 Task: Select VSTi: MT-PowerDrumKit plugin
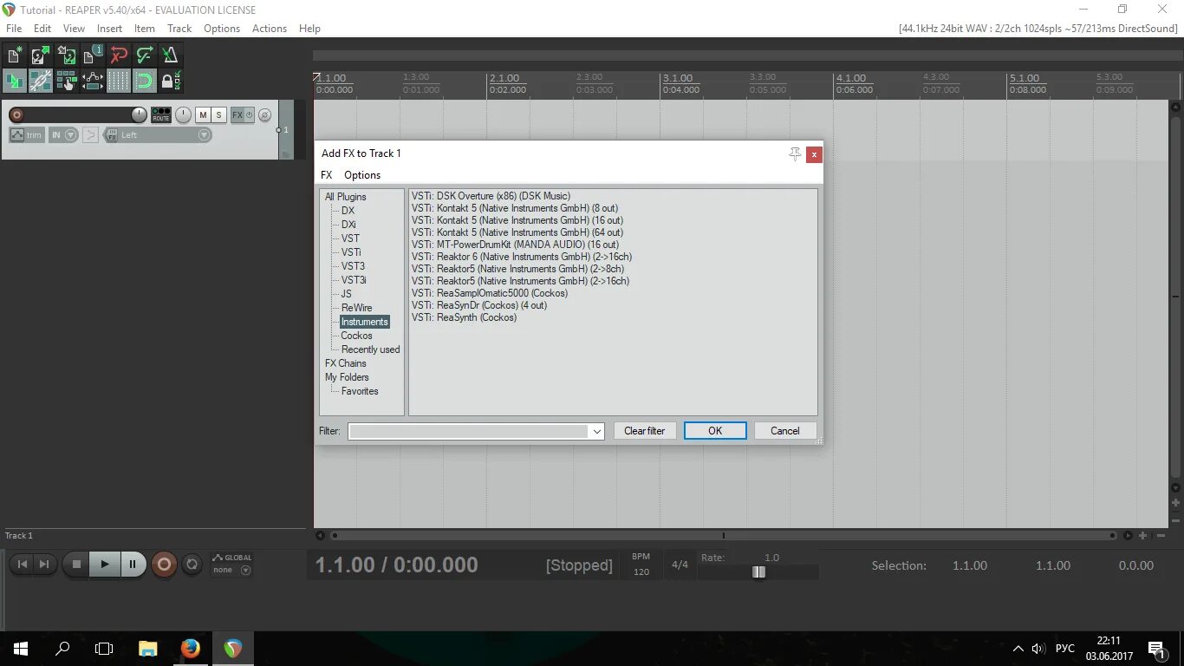pos(516,245)
